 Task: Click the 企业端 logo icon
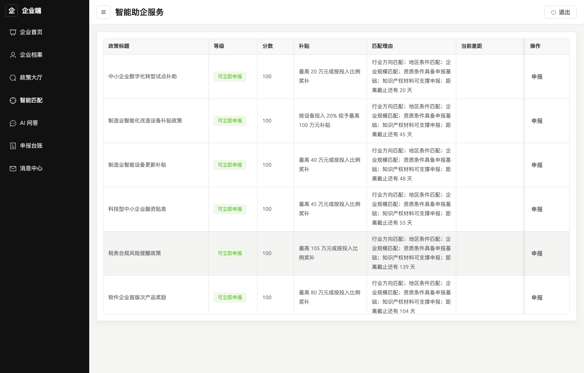pyautogui.click(x=12, y=11)
